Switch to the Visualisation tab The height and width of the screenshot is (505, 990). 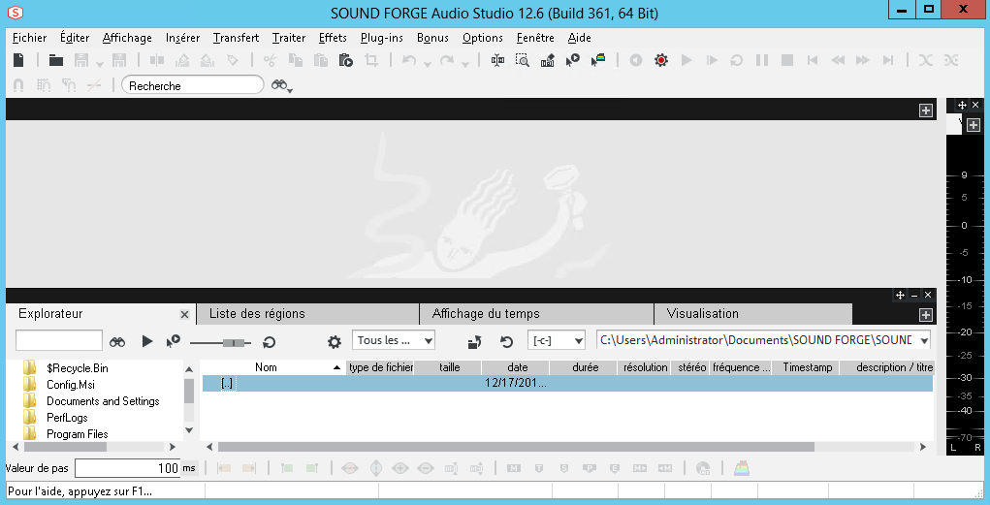tap(753, 314)
